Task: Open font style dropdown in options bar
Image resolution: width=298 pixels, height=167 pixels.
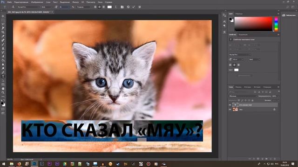Action: tap(47, 7)
